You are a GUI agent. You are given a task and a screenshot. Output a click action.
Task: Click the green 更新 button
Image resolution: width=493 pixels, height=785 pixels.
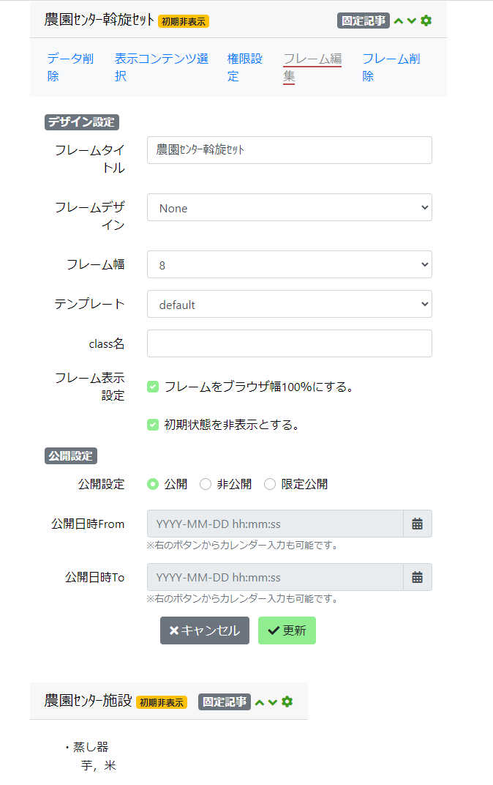pos(287,630)
